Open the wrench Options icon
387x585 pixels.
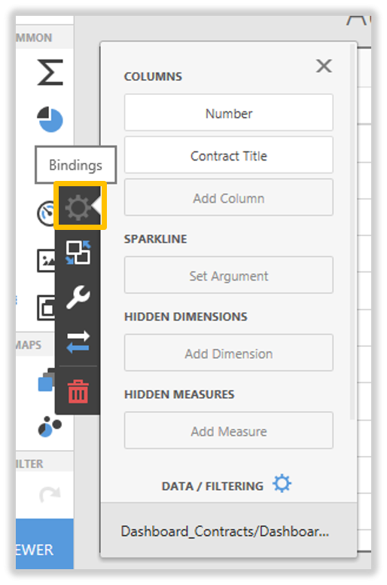point(78,297)
